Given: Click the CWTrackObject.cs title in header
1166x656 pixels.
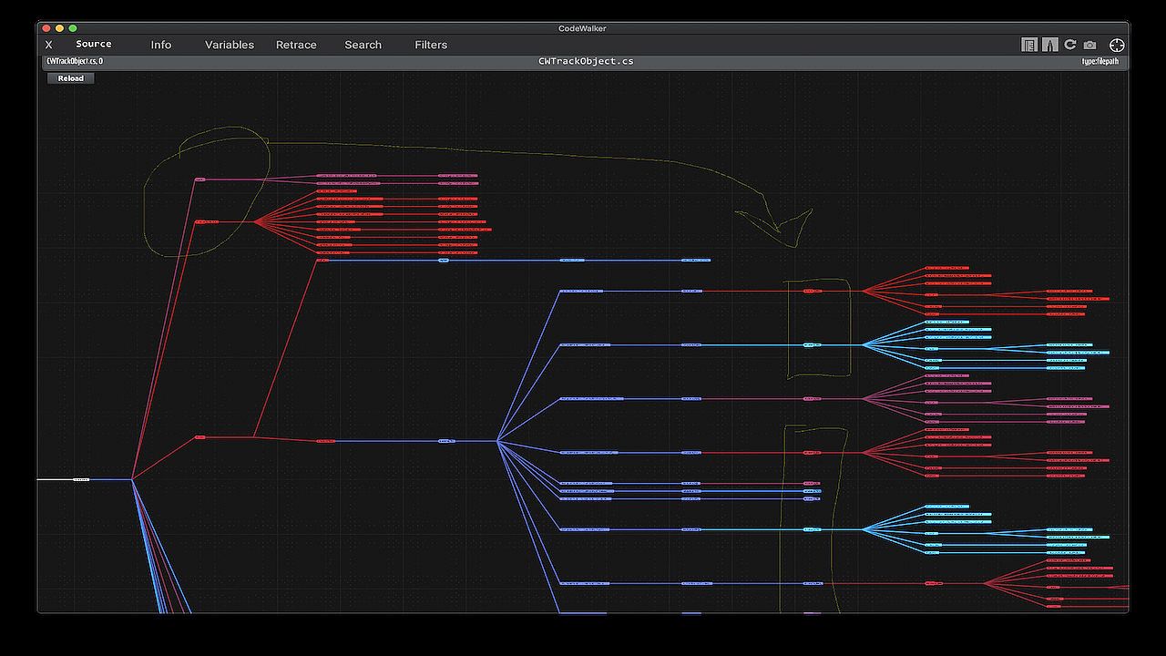Looking at the screenshot, I should point(586,61).
